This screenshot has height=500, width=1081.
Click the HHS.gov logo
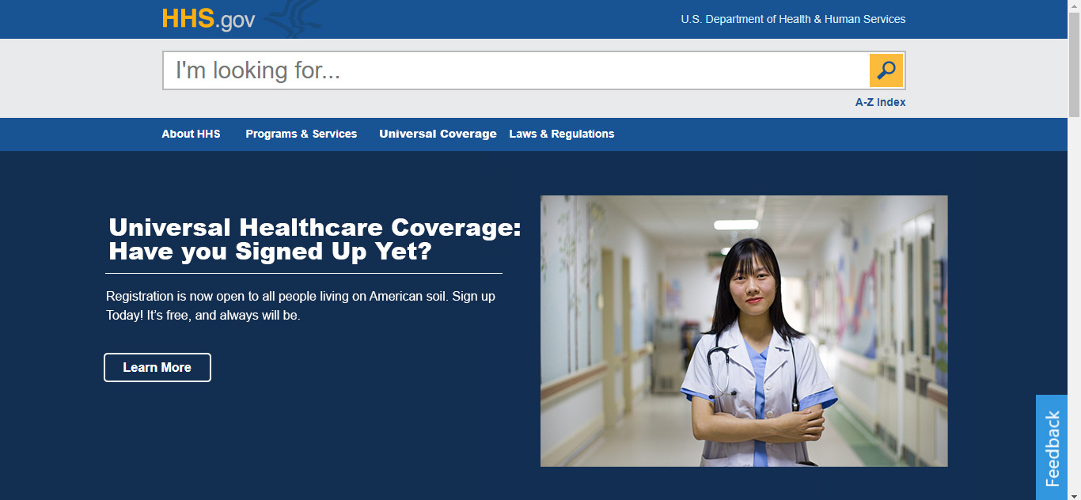[208, 18]
